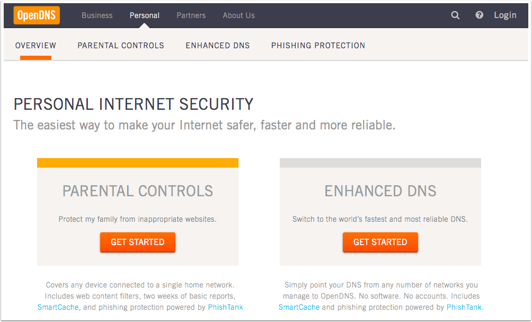The image size is (532, 322).
Task: Click the Enhanced DNS card heading
Action: 380,191
